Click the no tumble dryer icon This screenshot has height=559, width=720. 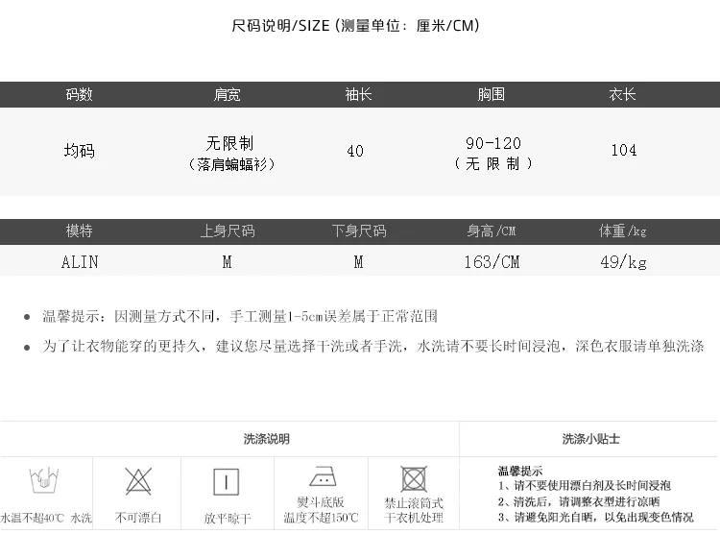[x=414, y=479]
